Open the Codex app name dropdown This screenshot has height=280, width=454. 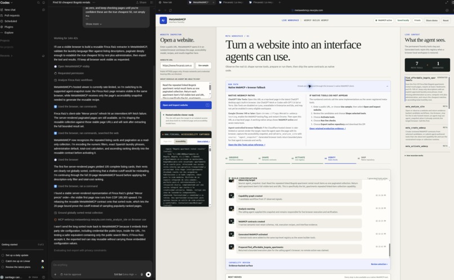tap(6, 3)
